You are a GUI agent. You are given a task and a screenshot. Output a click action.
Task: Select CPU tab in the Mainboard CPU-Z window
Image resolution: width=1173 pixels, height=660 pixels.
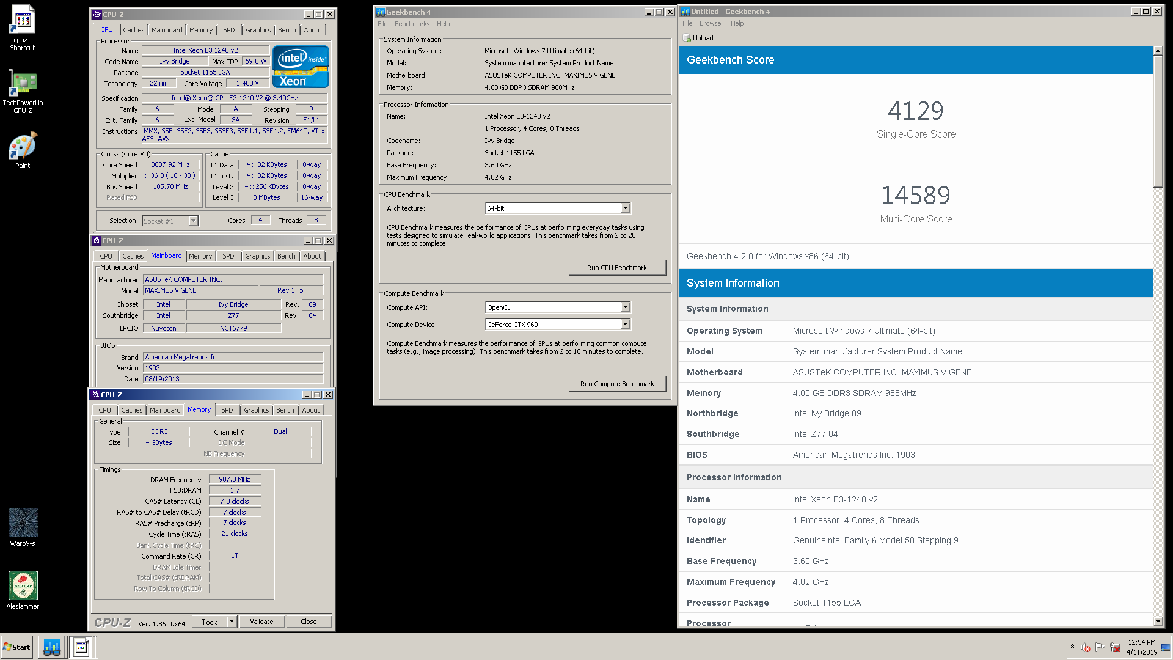(106, 256)
